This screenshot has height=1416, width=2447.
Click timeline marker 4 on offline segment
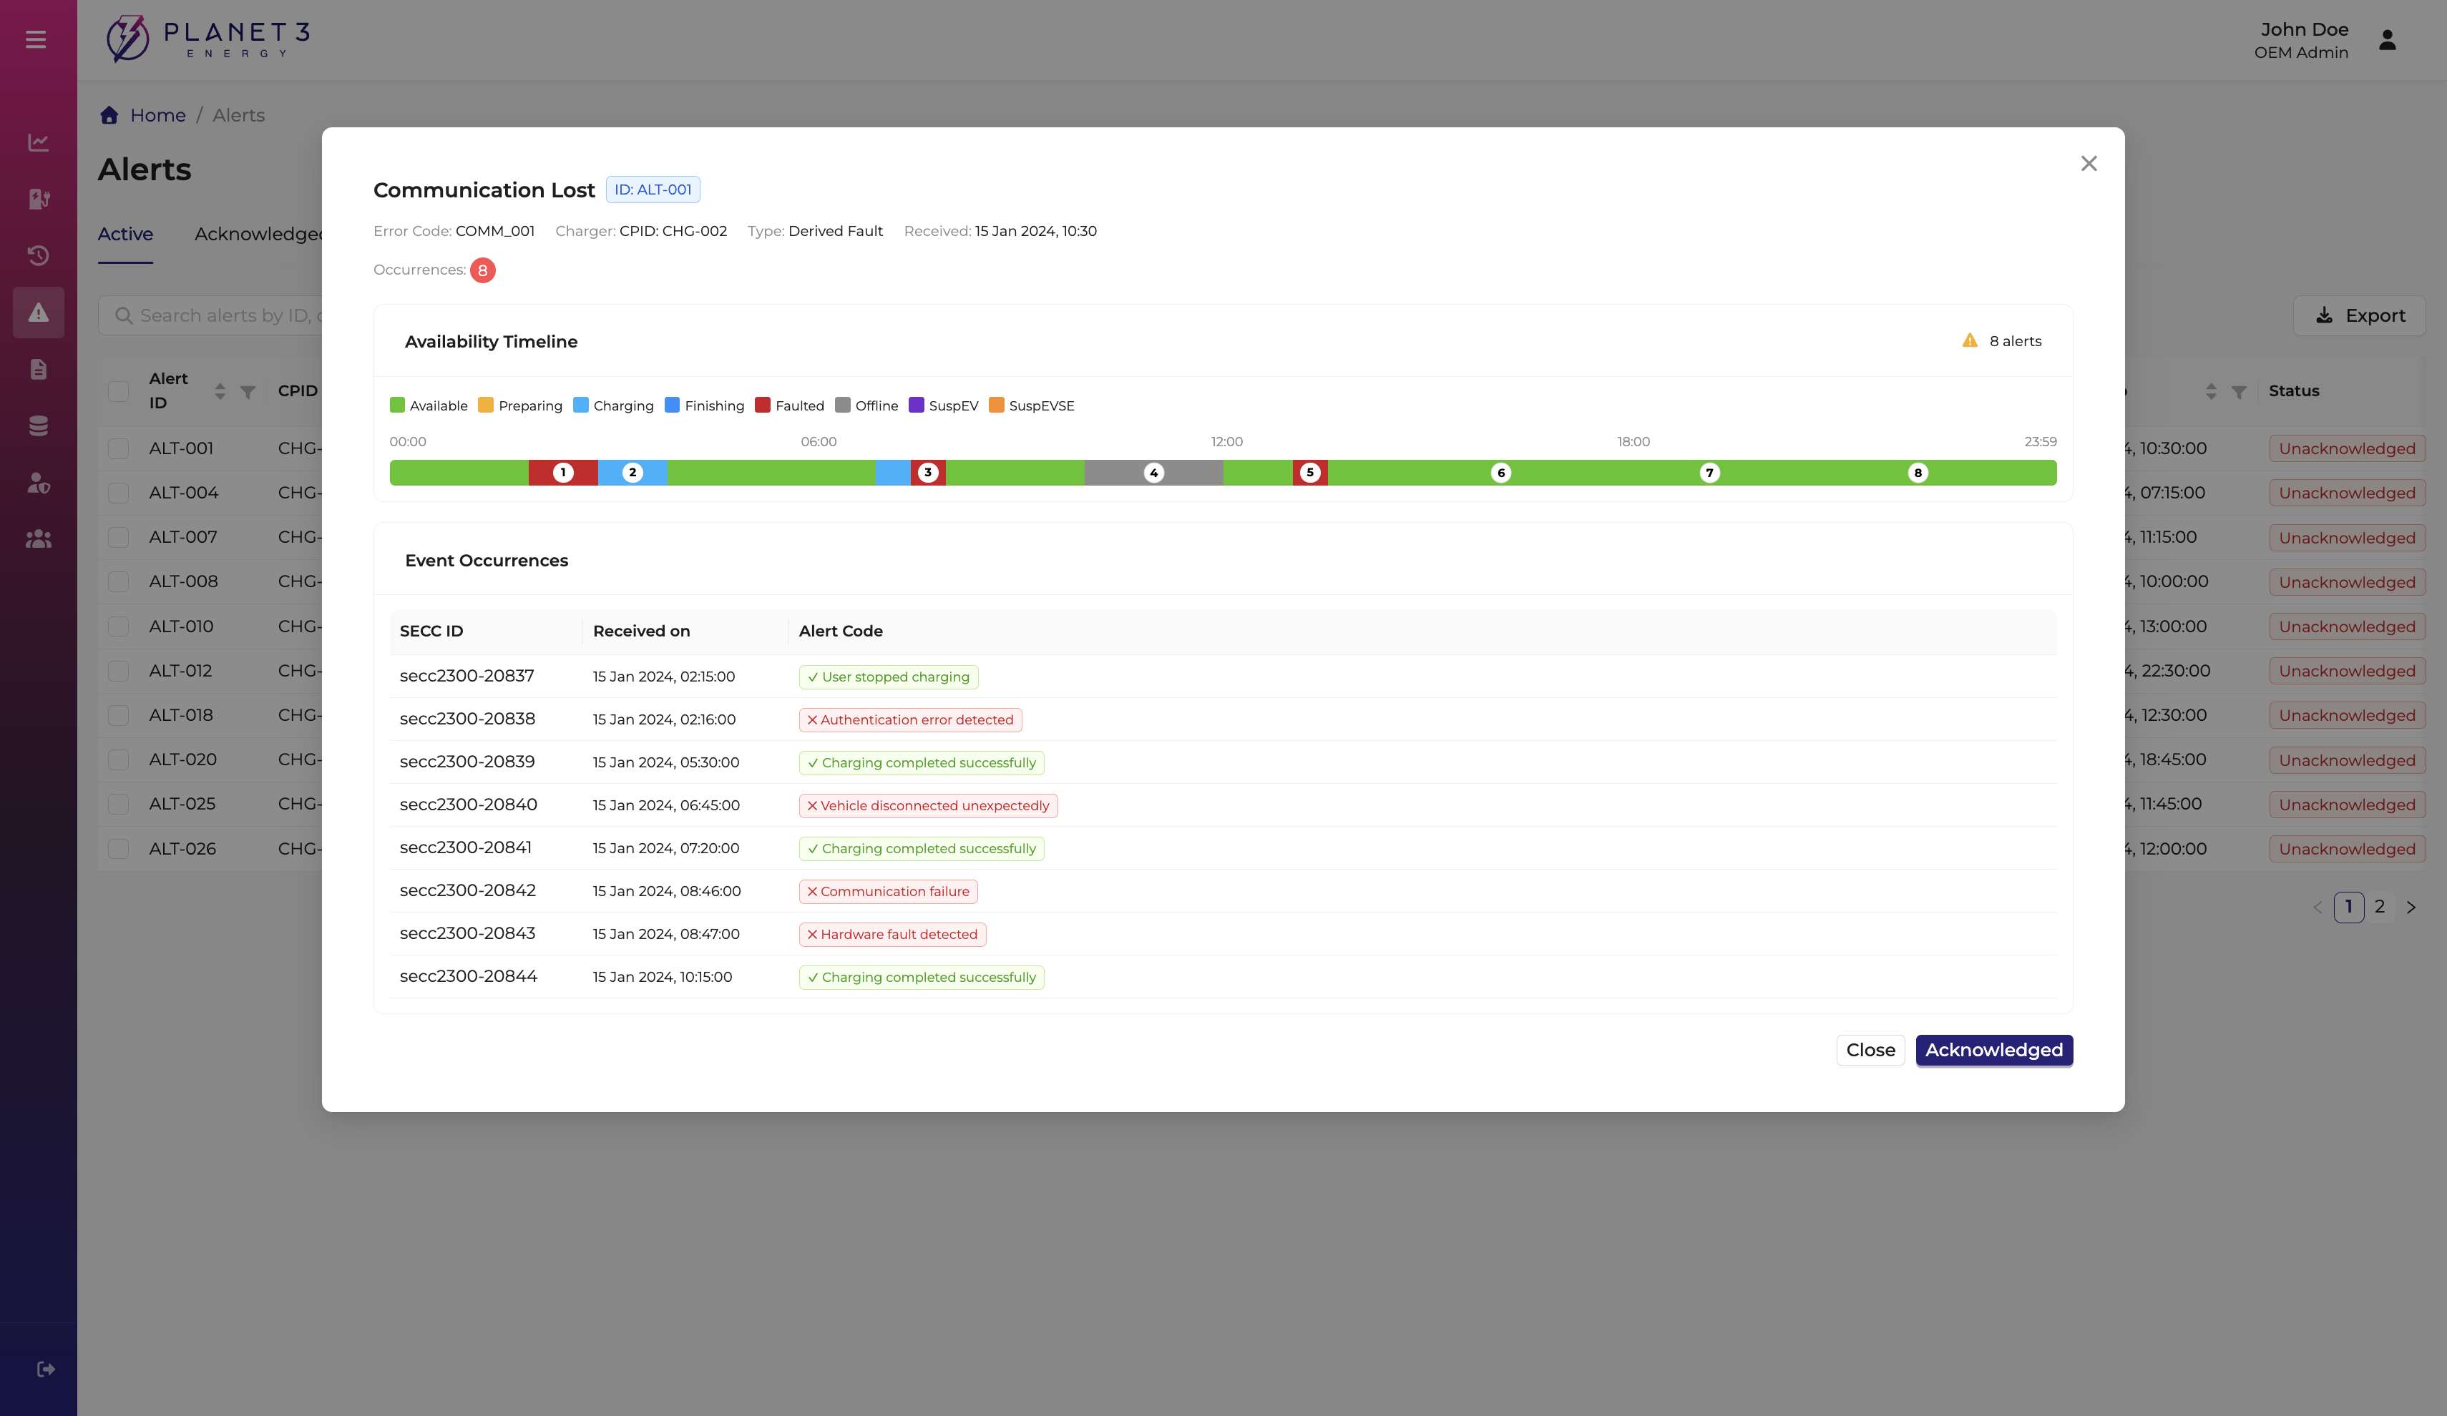coord(1153,473)
